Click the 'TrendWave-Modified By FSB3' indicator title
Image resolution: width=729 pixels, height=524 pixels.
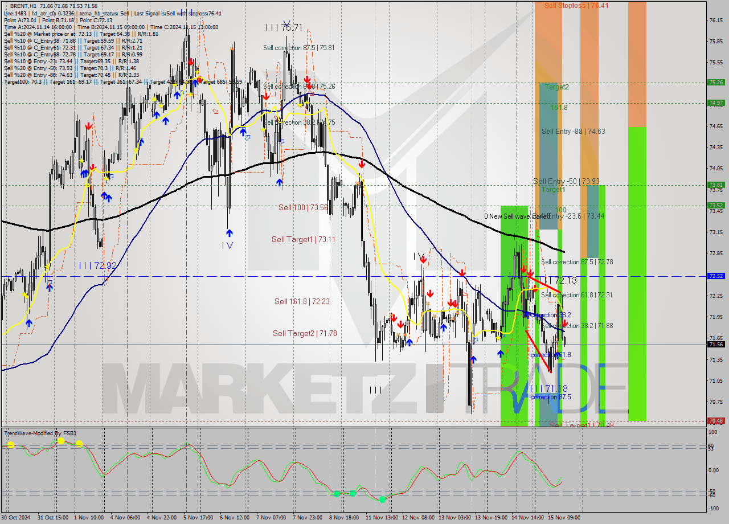pos(40,433)
